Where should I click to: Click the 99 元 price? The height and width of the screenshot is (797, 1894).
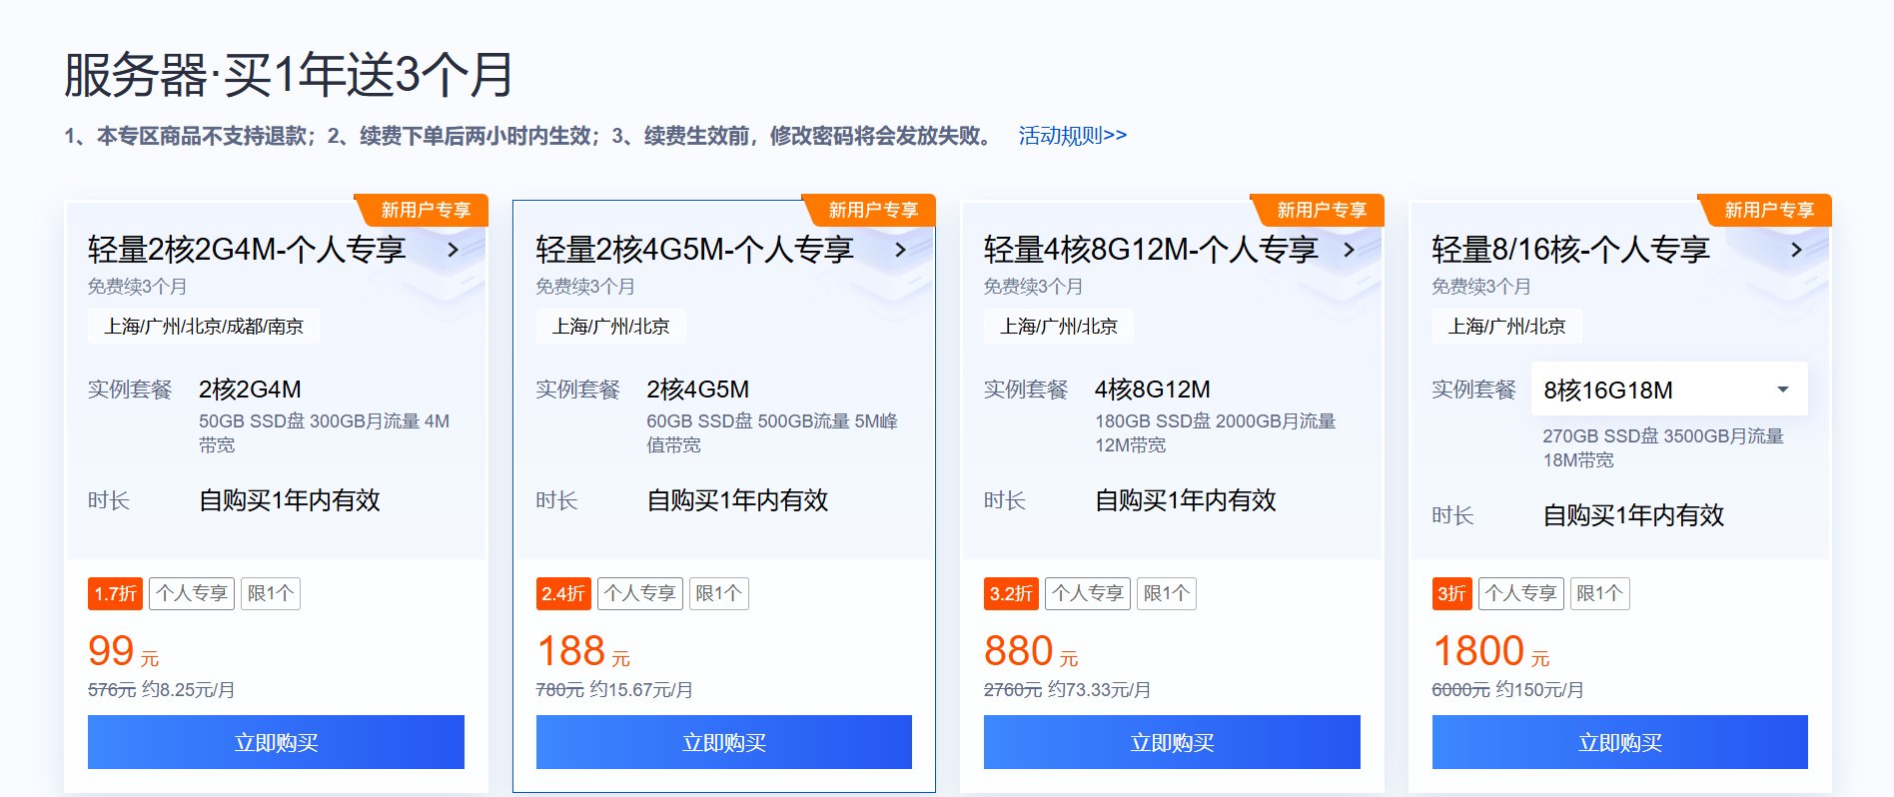[x=123, y=651]
